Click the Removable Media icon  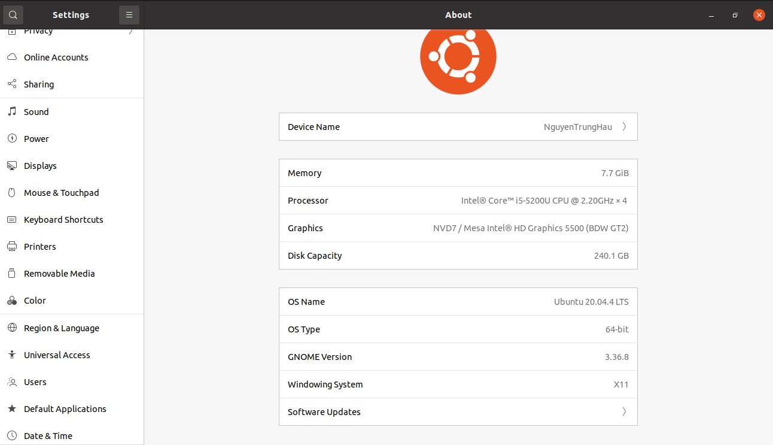click(12, 274)
